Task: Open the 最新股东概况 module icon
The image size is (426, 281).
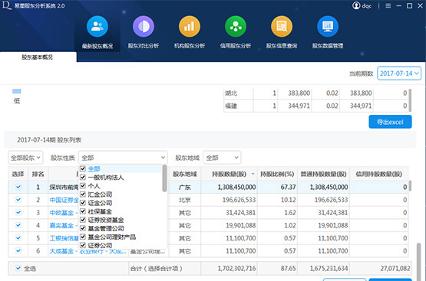Action: 97,27
